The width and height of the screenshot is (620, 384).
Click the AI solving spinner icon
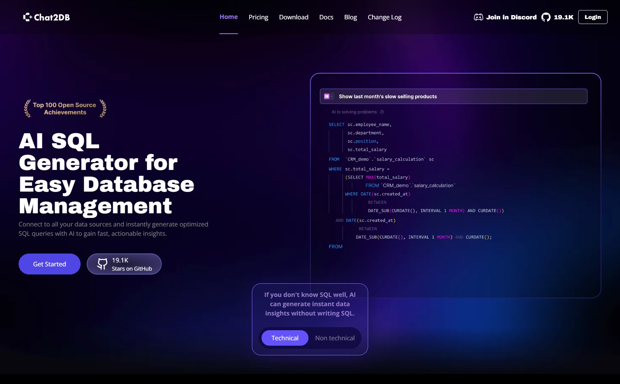pos(382,112)
